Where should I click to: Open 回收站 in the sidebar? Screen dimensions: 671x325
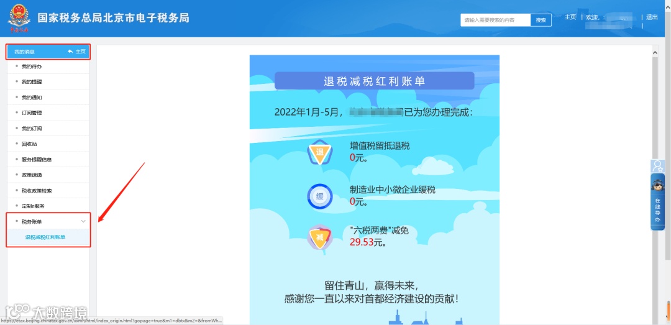tap(48, 144)
